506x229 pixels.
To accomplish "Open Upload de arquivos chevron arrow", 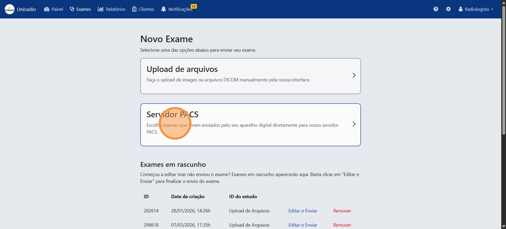I will 354,76.
